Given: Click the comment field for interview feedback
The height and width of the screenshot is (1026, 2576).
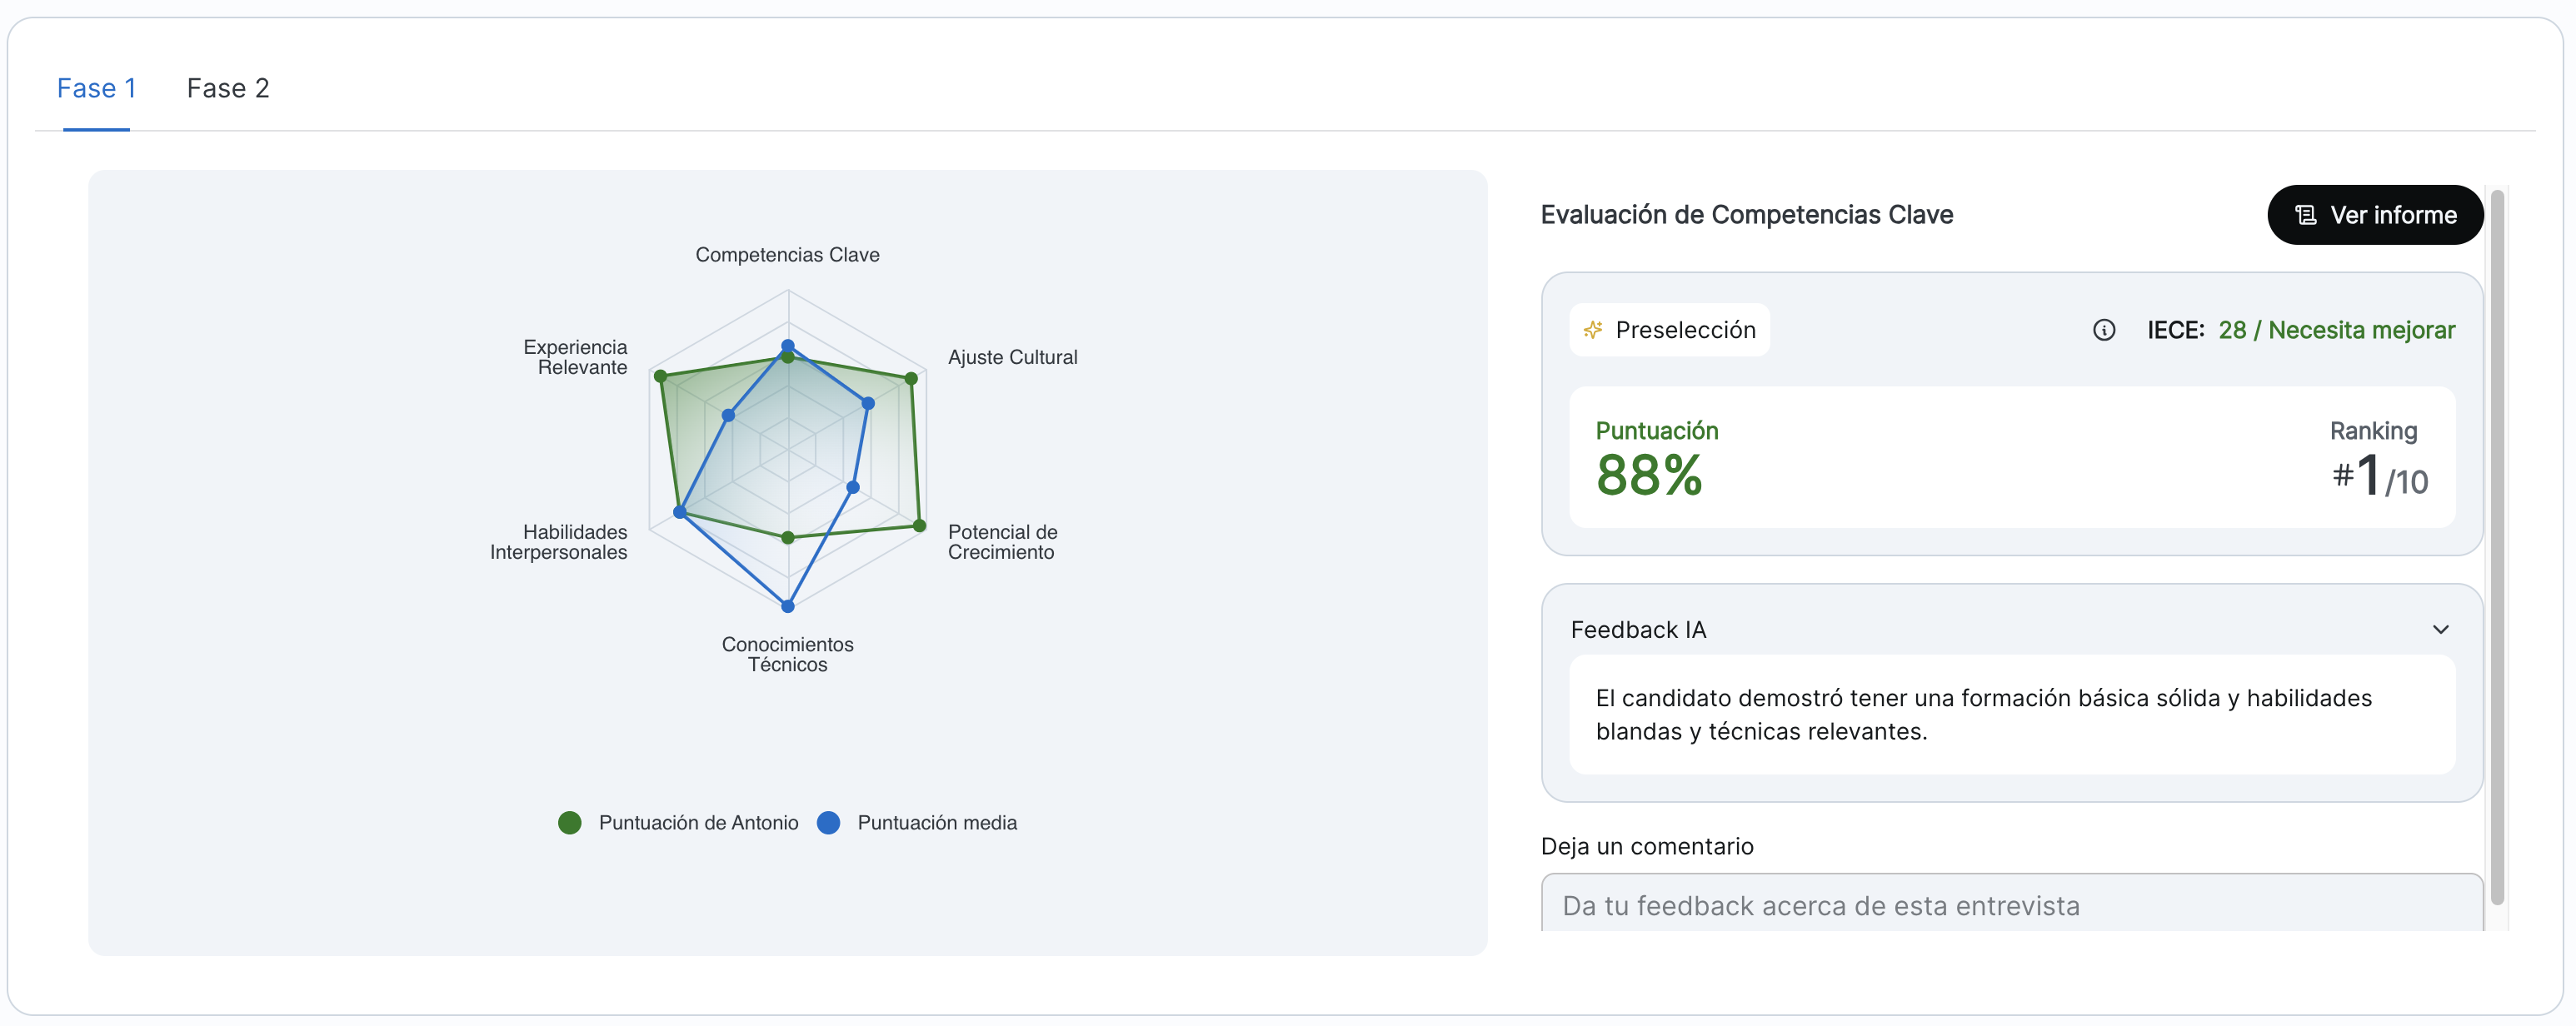Looking at the screenshot, I should coord(2010,905).
